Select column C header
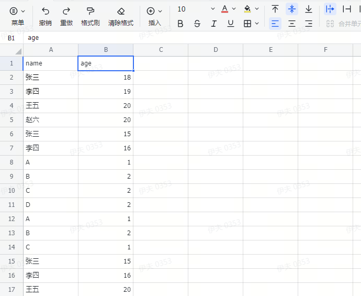361x296 pixels. tap(161, 50)
